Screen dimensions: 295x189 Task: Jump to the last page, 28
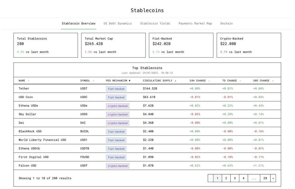265,178
